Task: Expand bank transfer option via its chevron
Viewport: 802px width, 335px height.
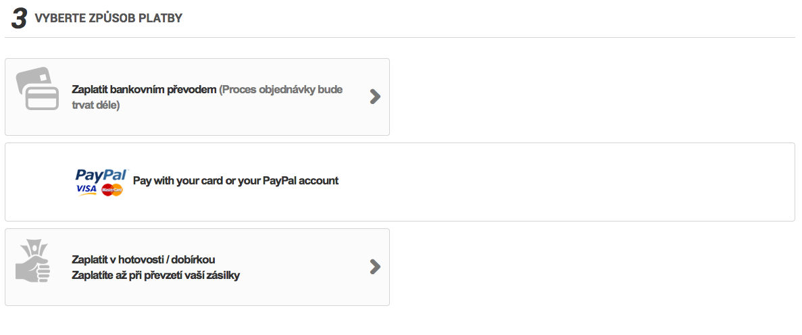Action: [375, 97]
